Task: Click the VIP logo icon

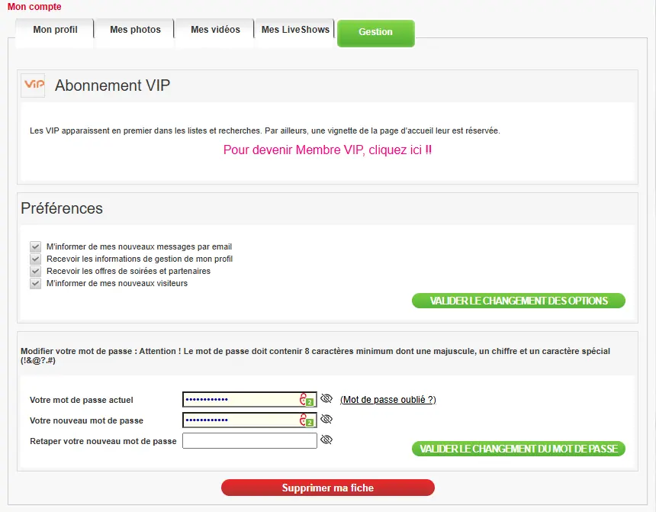Action: (x=33, y=85)
